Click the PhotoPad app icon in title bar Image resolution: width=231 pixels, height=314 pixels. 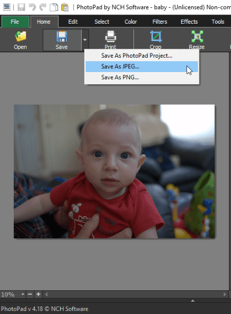click(7, 7)
